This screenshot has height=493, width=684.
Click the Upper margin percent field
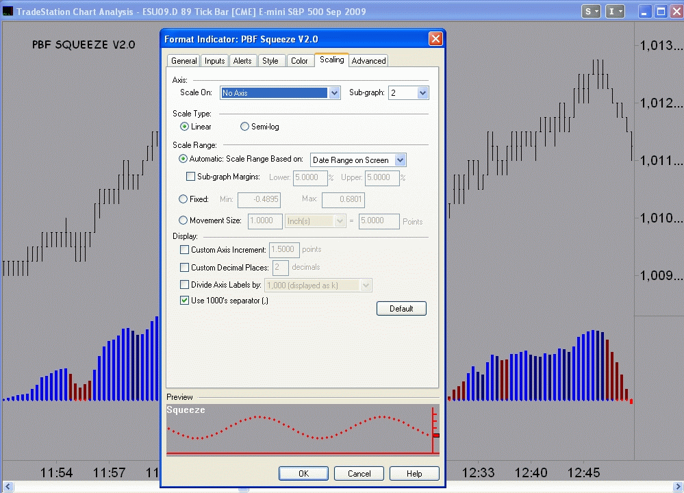pos(382,177)
